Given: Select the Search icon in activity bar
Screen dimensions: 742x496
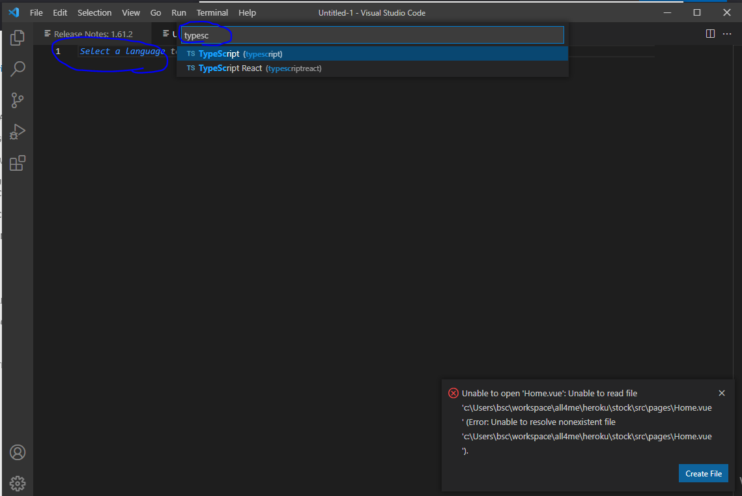Looking at the screenshot, I should pyautogui.click(x=18, y=68).
